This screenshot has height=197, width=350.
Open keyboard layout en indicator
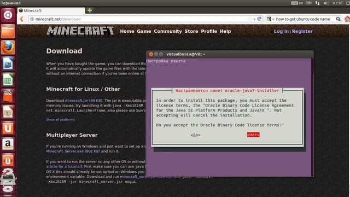pos(297,3)
